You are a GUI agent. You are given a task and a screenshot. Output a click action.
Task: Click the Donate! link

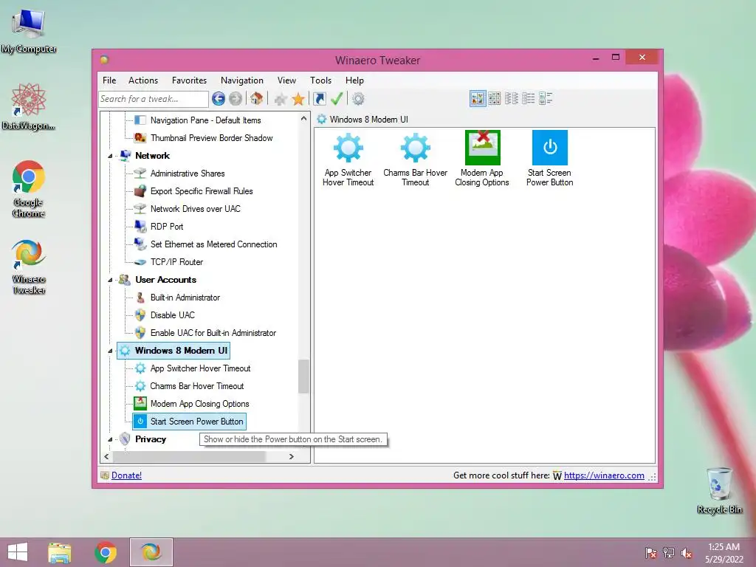[126, 475]
